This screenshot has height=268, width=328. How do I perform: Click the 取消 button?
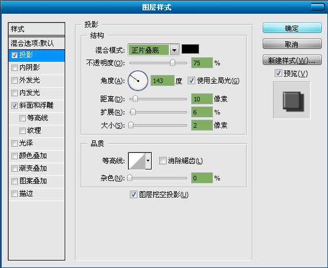(x=292, y=44)
